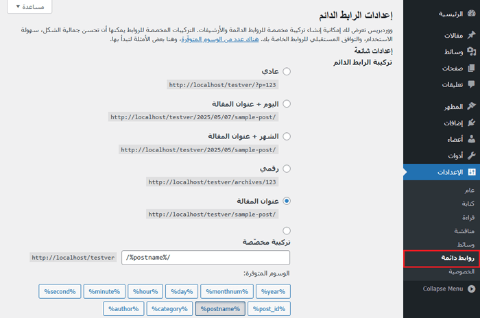
Task: Insert the %post_id% tag button
Action: pyautogui.click(x=269, y=309)
